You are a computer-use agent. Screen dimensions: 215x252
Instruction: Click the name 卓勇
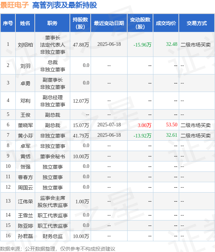click(x=25, y=83)
